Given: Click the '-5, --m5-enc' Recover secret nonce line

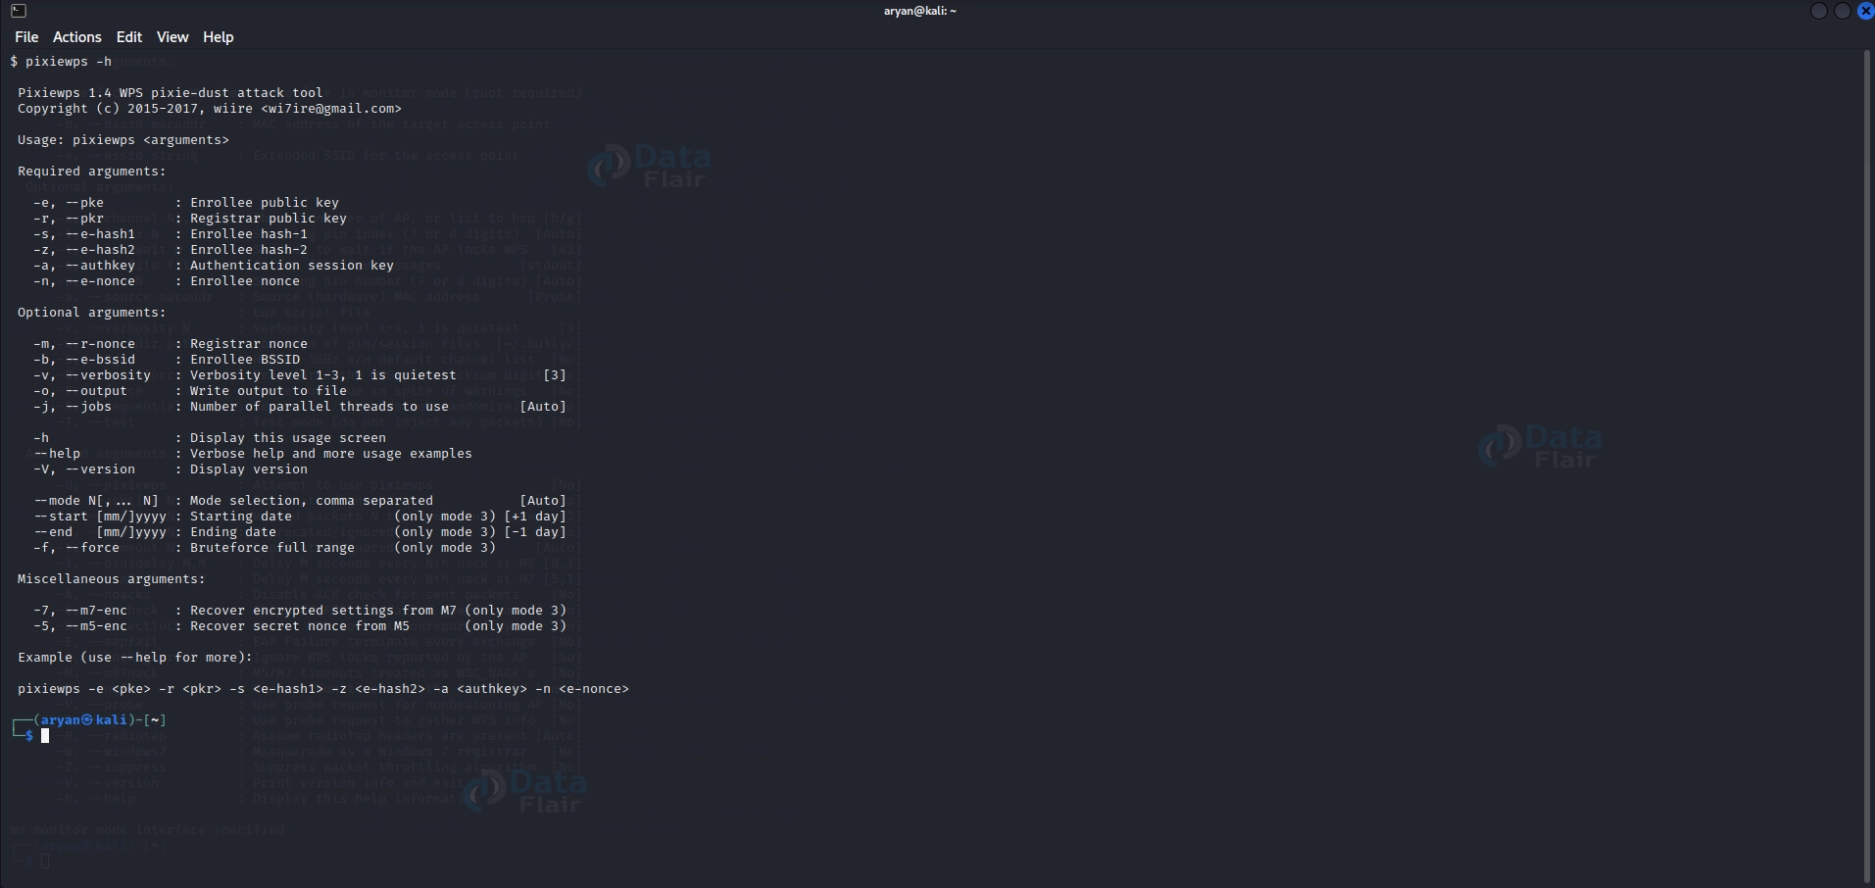Looking at the screenshot, I should pos(300,626).
